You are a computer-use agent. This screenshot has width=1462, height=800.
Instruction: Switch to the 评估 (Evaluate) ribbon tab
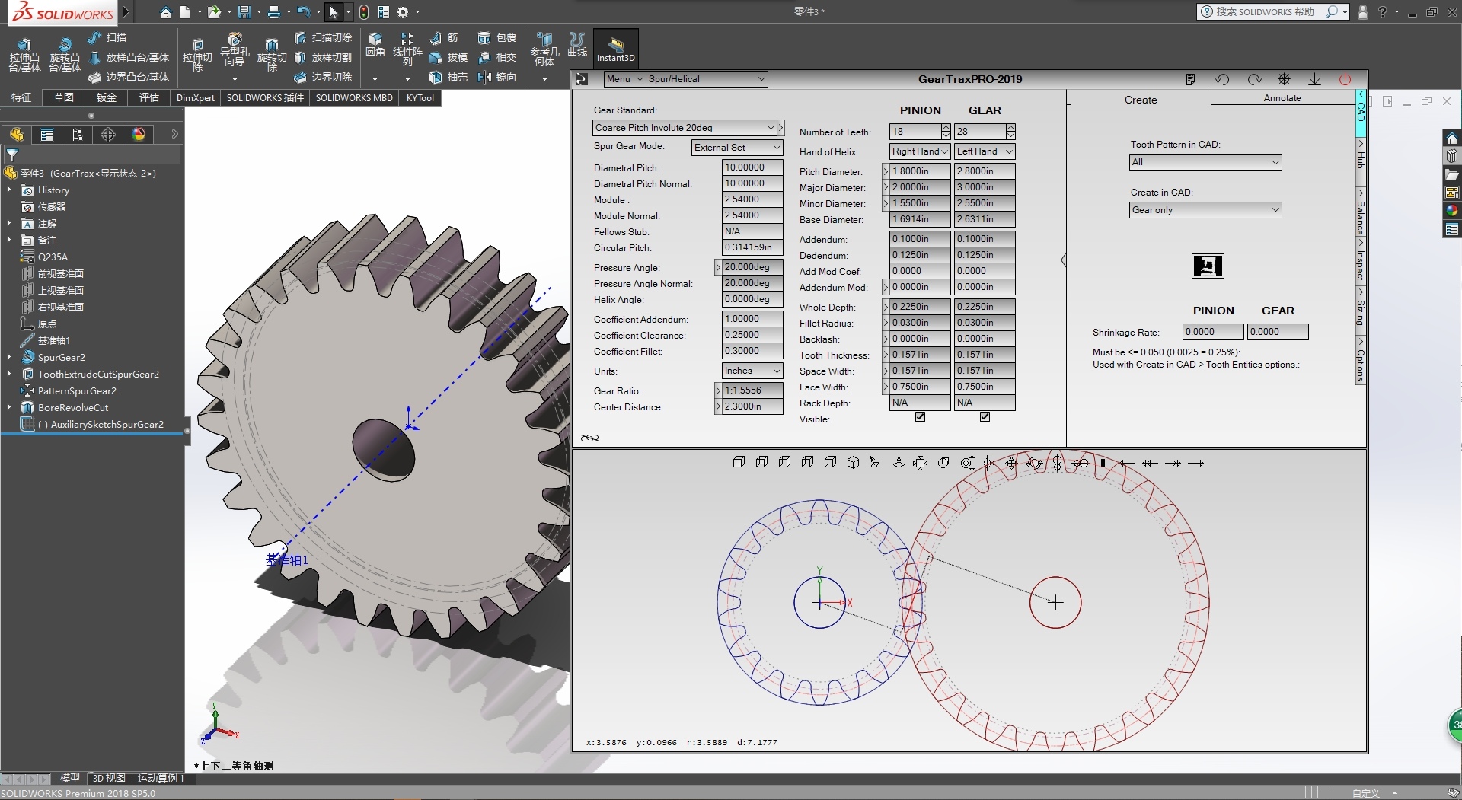[x=149, y=97]
